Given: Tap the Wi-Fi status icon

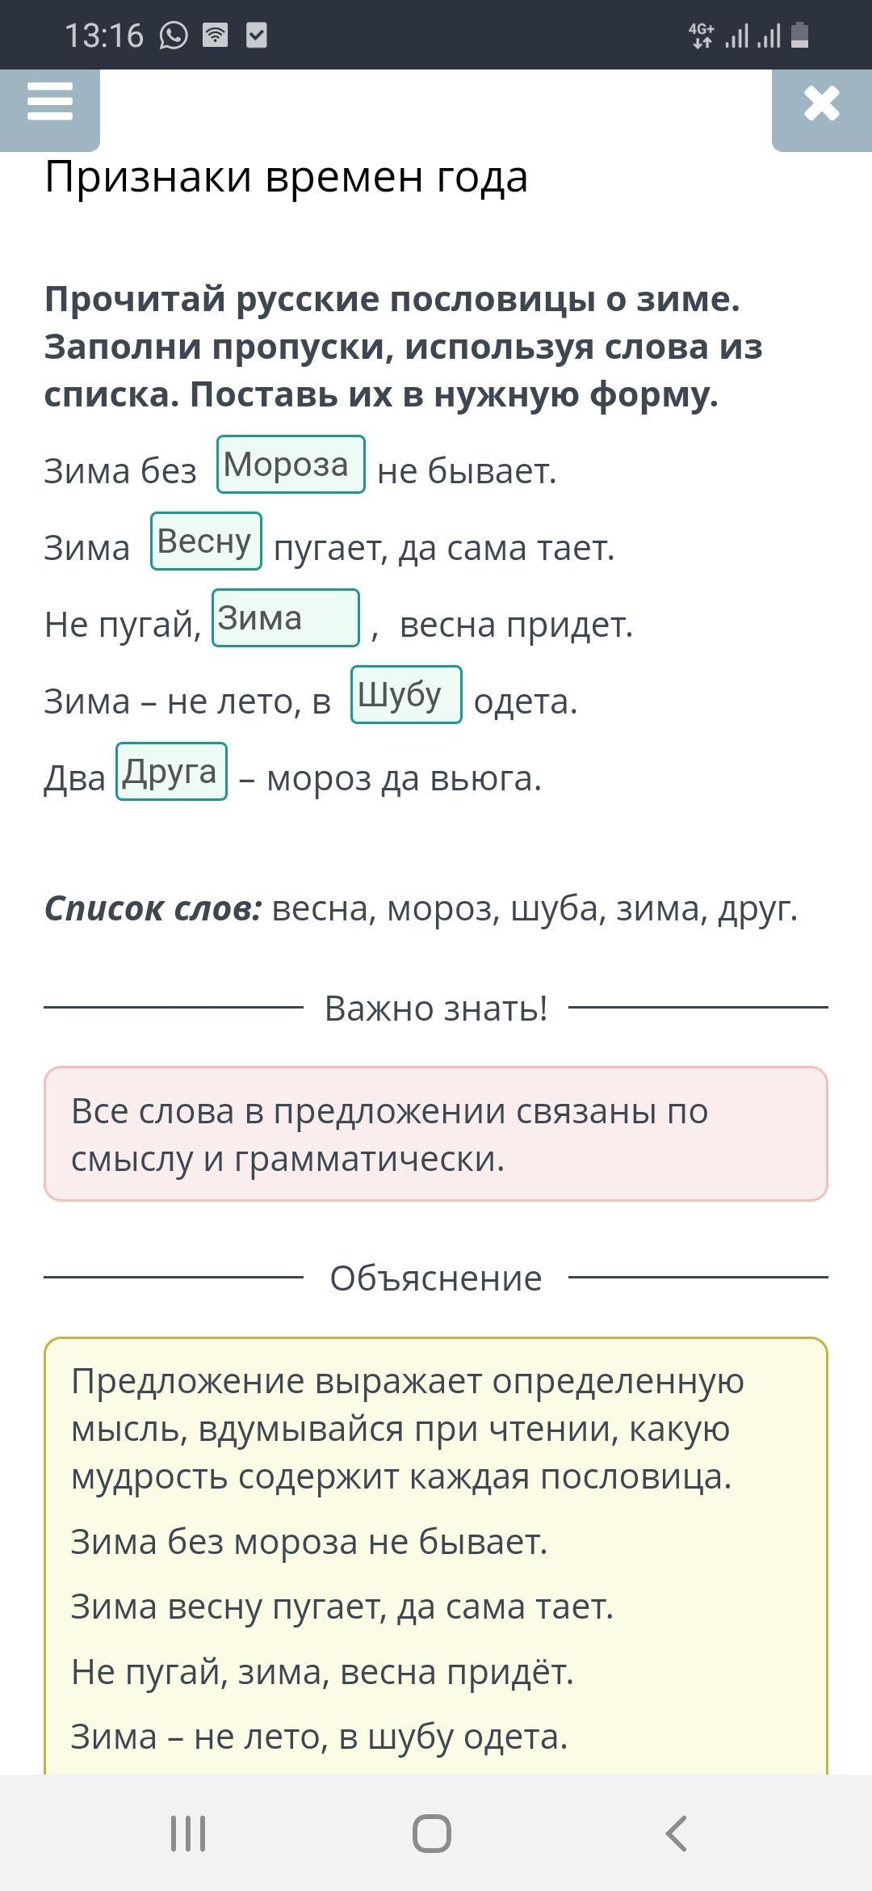Looking at the screenshot, I should pyautogui.click(x=215, y=36).
